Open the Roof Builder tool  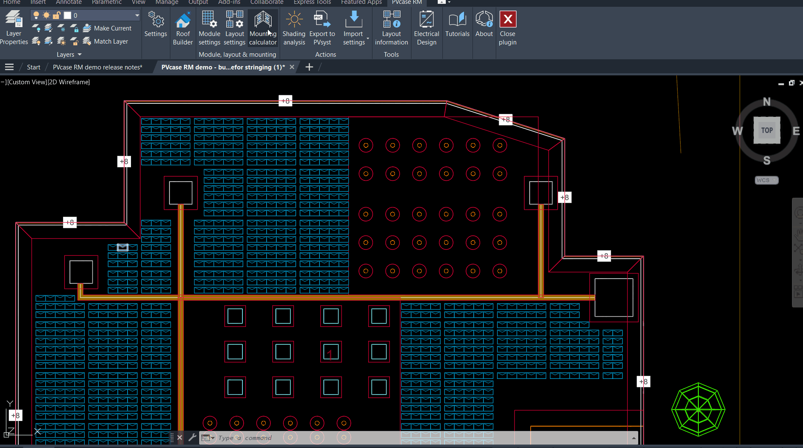tap(183, 28)
